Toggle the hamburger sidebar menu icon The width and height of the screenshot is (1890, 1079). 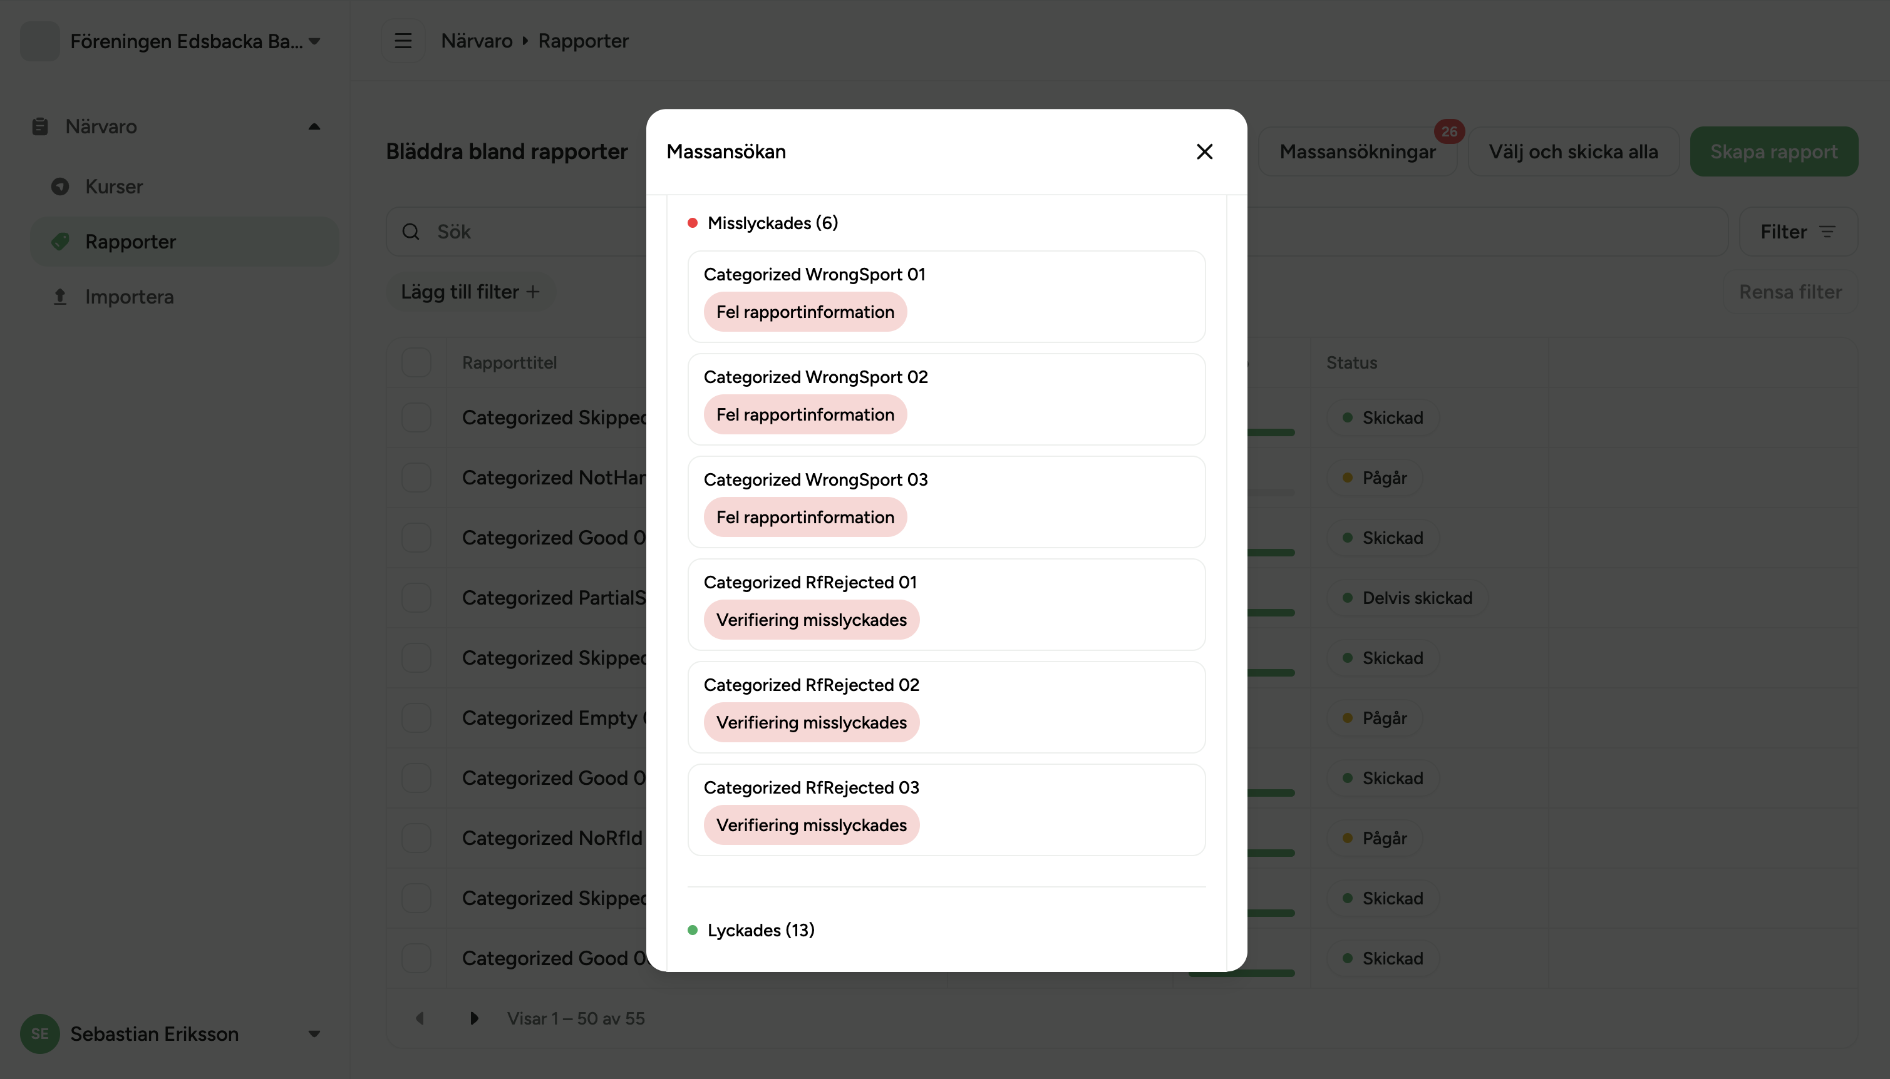point(403,41)
